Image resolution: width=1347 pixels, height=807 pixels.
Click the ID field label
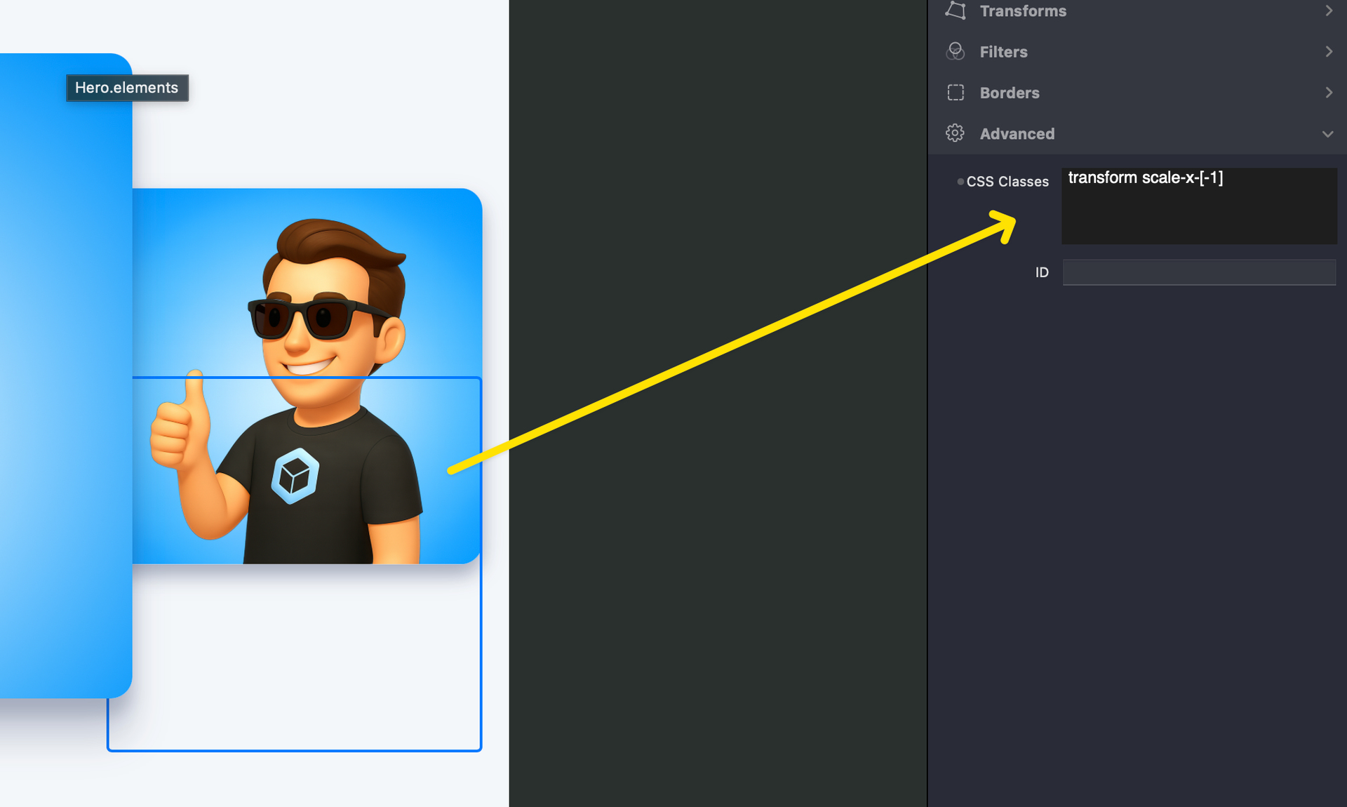click(1042, 272)
